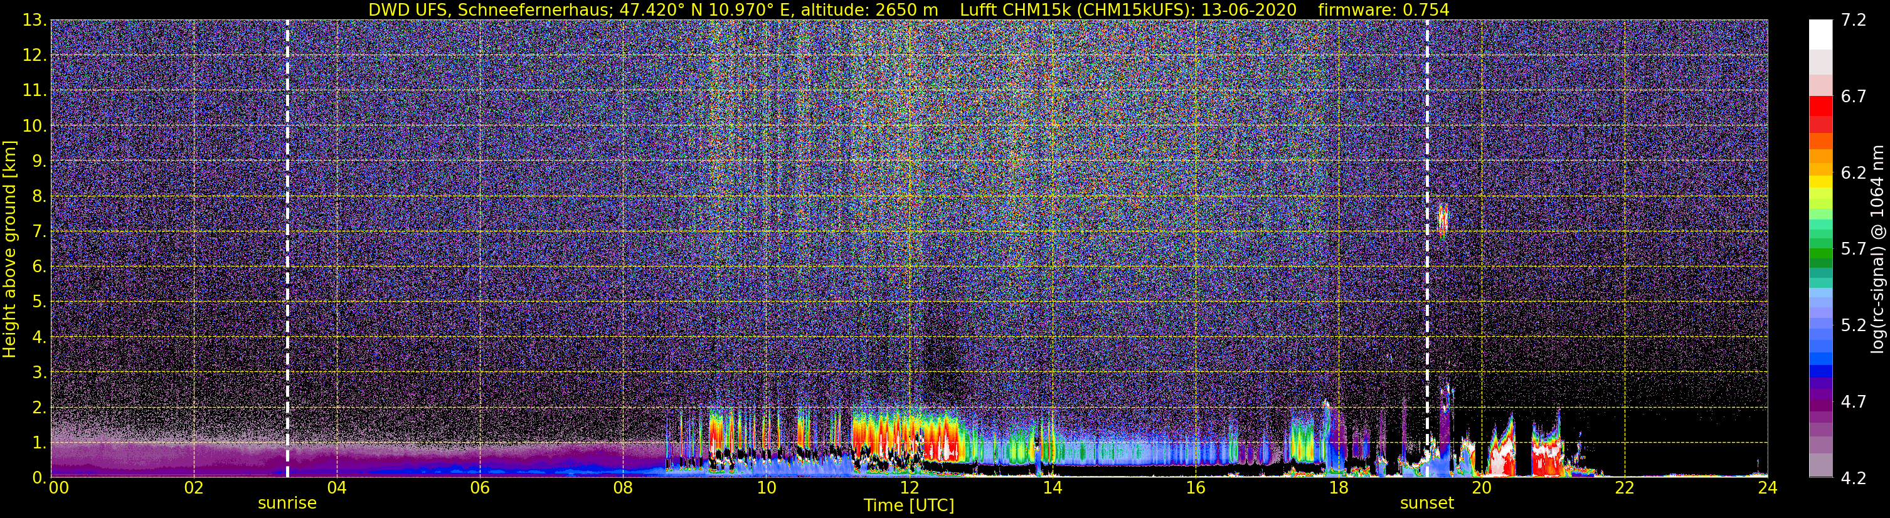
Task: Click the 6.2 colorbar tick value
Action: tap(1854, 173)
